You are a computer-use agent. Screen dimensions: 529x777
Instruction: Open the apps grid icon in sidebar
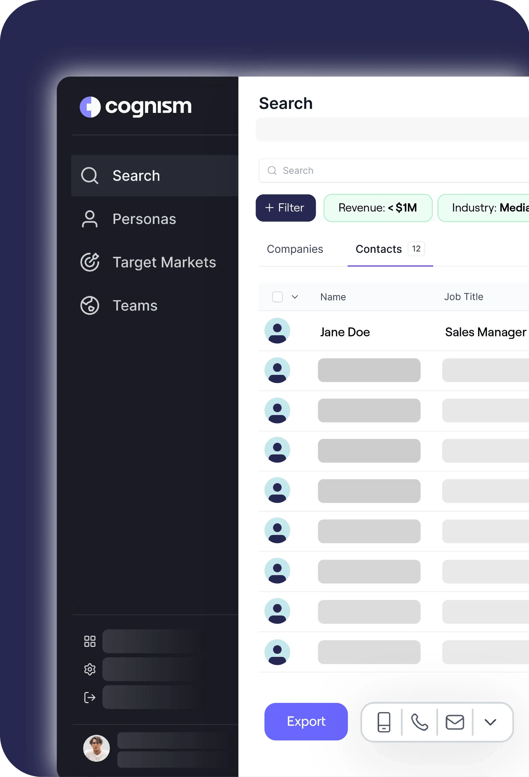(90, 641)
